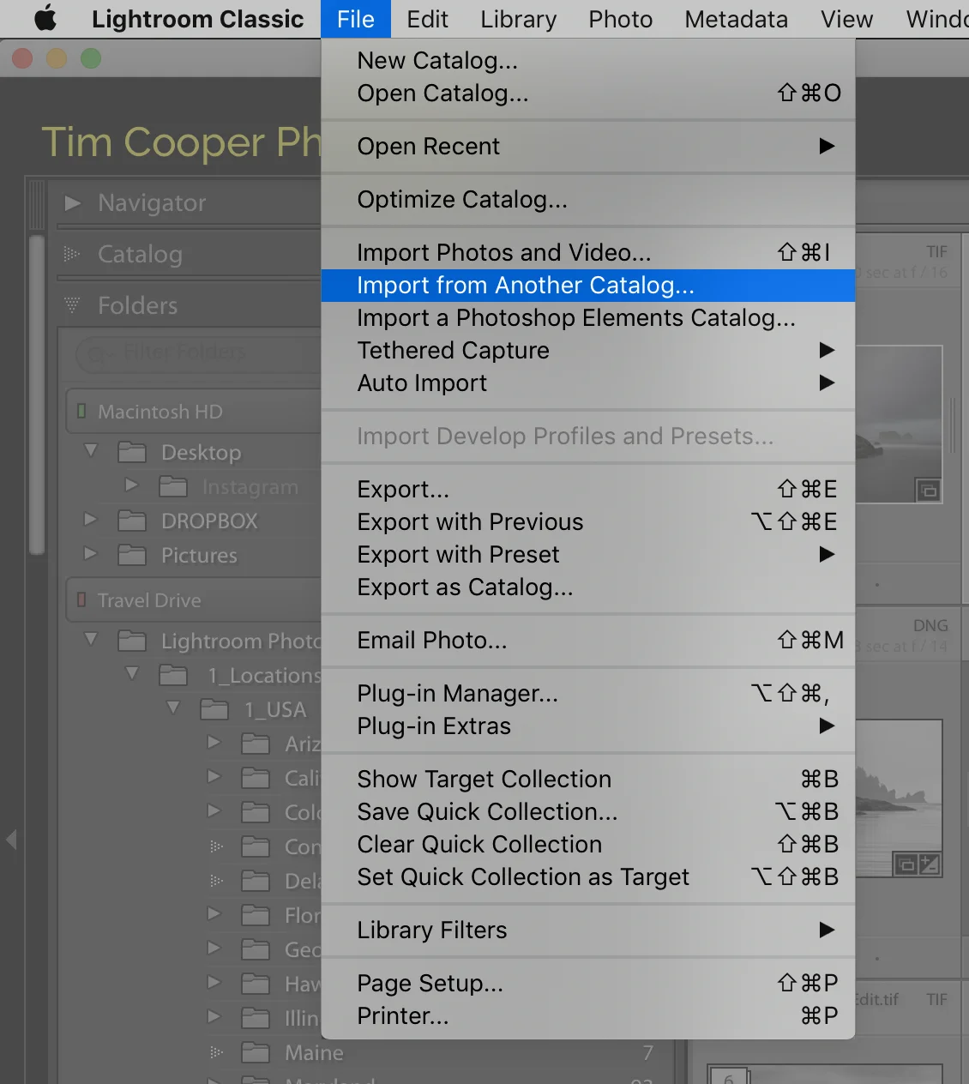969x1084 pixels.
Task: Select Clear Quick Collection
Action: 588,845
